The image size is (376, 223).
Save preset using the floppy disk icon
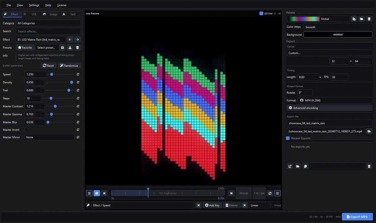tap(63, 48)
